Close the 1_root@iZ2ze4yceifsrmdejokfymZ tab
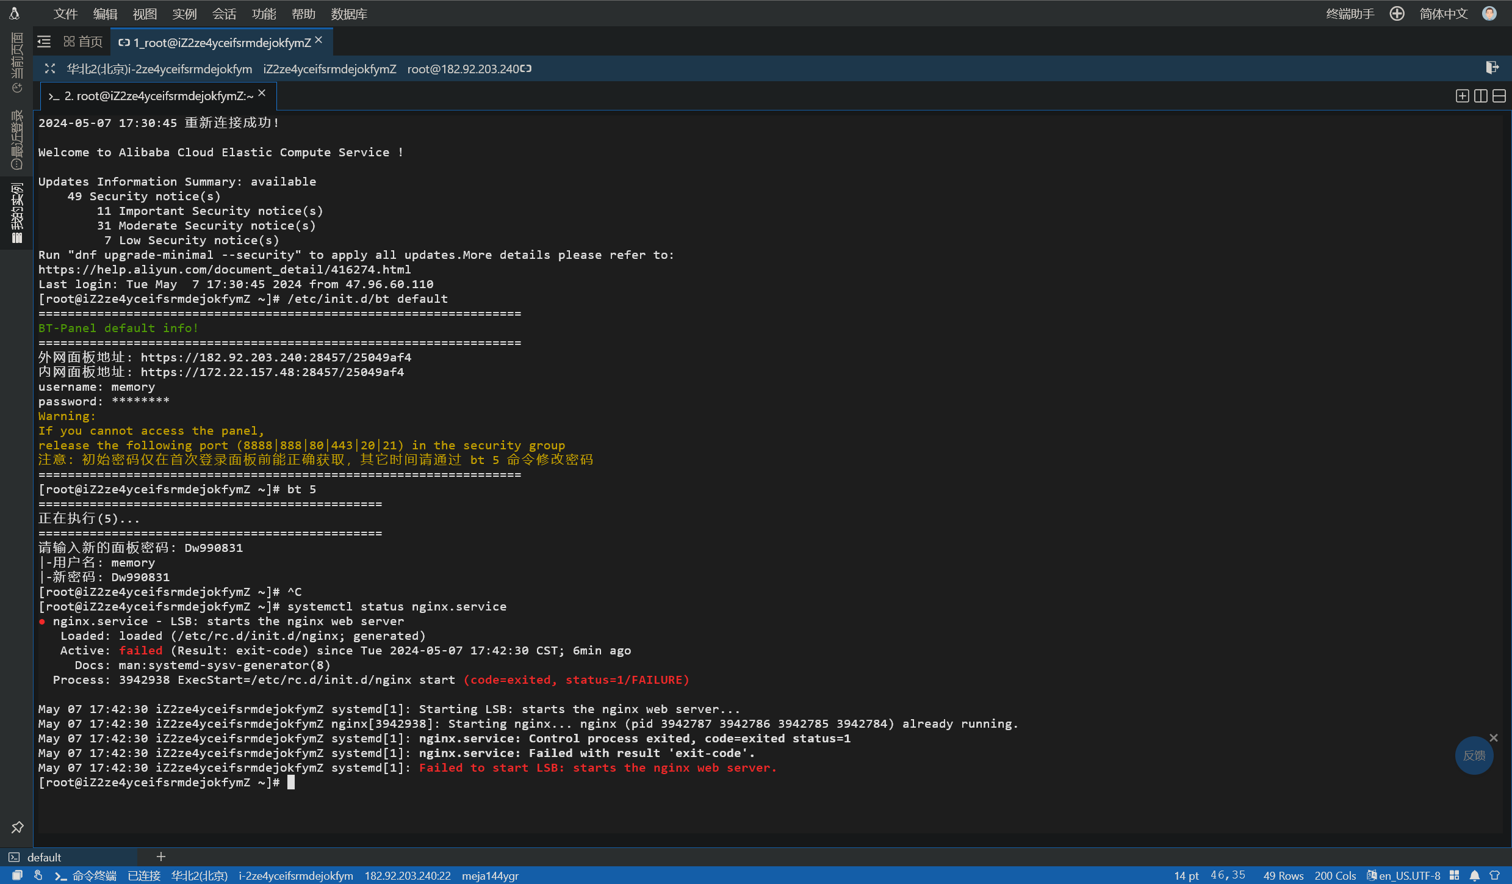The width and height of the screenshot is (1512, 884). point(319,40)
